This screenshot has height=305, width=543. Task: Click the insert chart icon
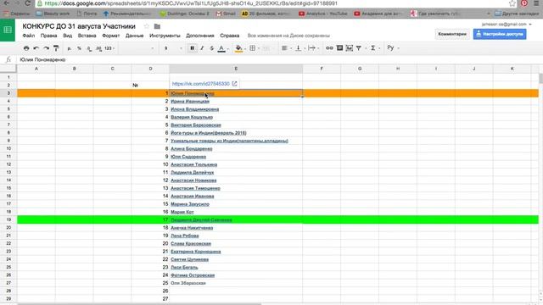[349, 48]
